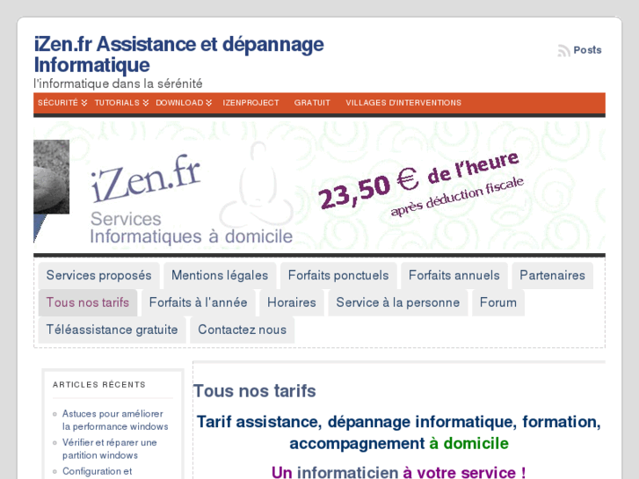This screenshot has width=639, height=479.
Task: Open the Téléassistance gratuite tab
Action: tap(112, 330)
